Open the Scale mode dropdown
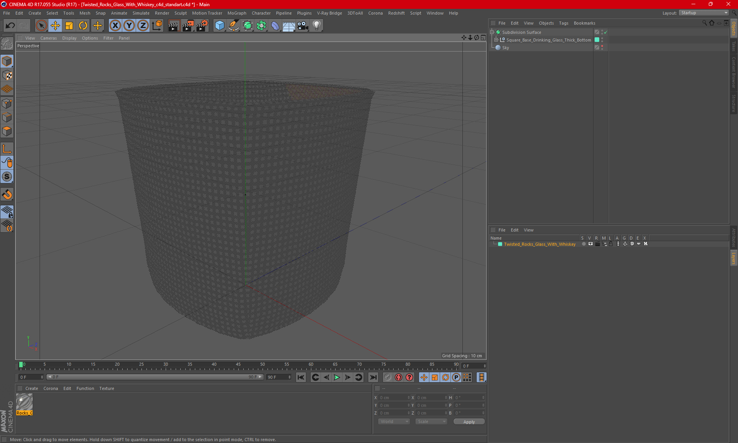Image resolution: width=738 pixels, height=443 pixels. [x=431, y=421]
